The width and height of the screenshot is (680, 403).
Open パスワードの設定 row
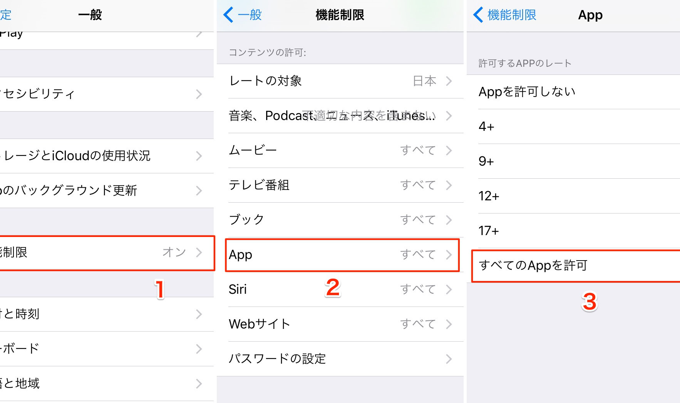340,359
